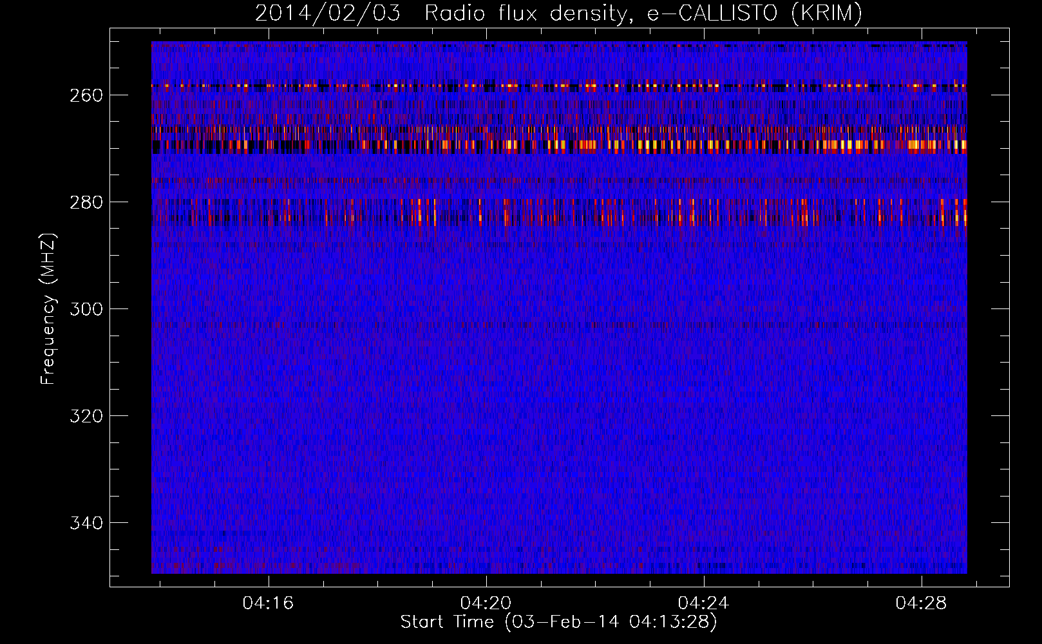Click the 04:20 time tick label
The height and width of the screenshot is (644, 1042).
pyautogui.click(x=486, y=603)
